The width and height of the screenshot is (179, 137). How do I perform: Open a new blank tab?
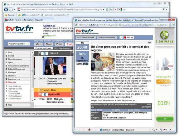tap(57, 20)
